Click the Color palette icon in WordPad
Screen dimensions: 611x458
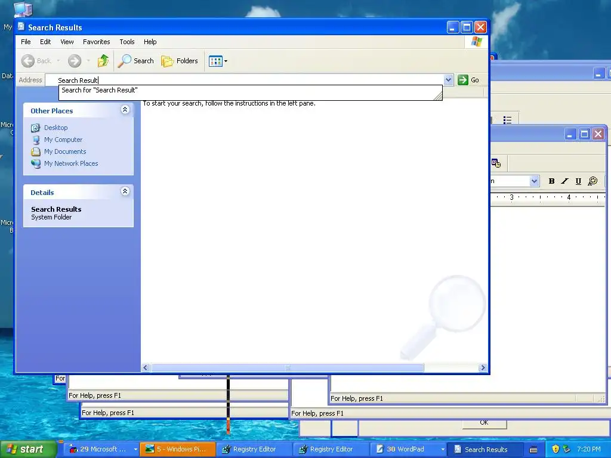click(593, 181)
